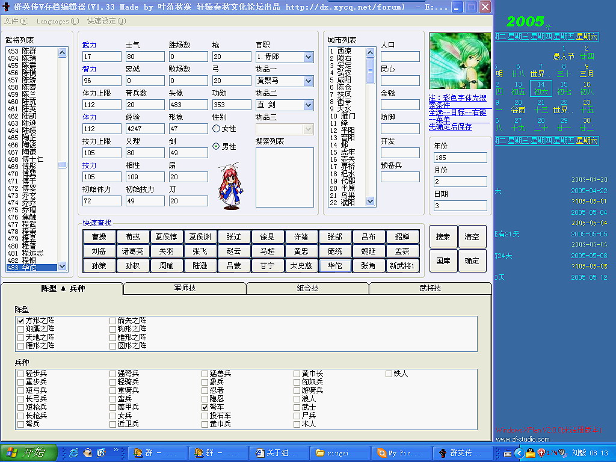Open the 快速设定 menu
Screen dimensions: 616x462
pyautogui.click(x=106, y=21)
